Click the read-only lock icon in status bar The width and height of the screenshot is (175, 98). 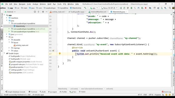click(163, 95)
